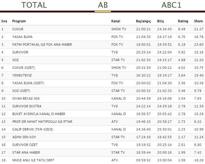205x164 pixels.
Task: Click the Rating column header
Action: point(183,21)
